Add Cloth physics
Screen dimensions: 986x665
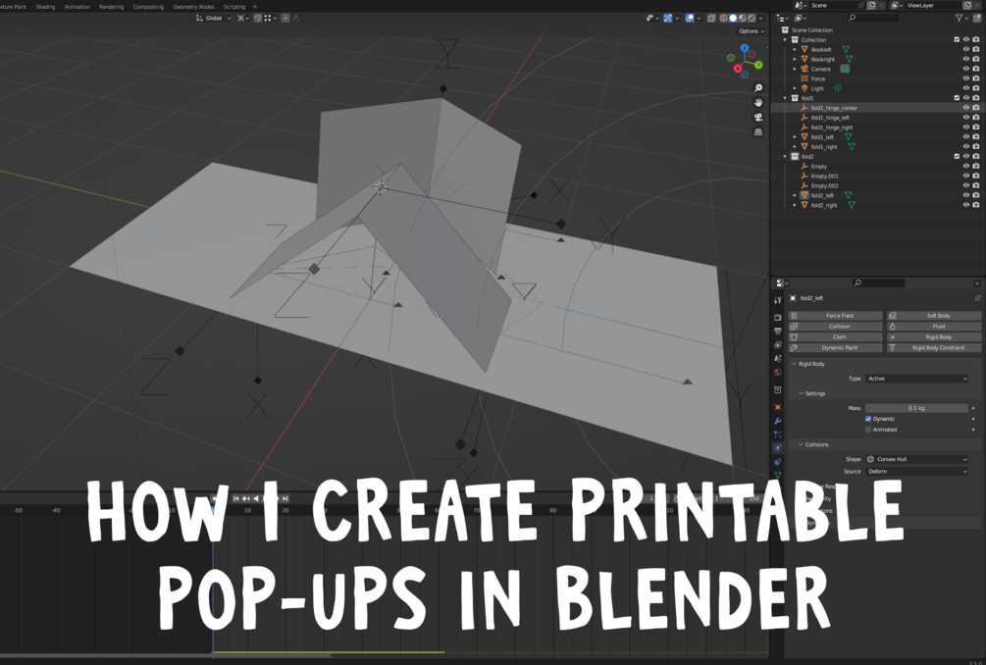tap(836, 336)
